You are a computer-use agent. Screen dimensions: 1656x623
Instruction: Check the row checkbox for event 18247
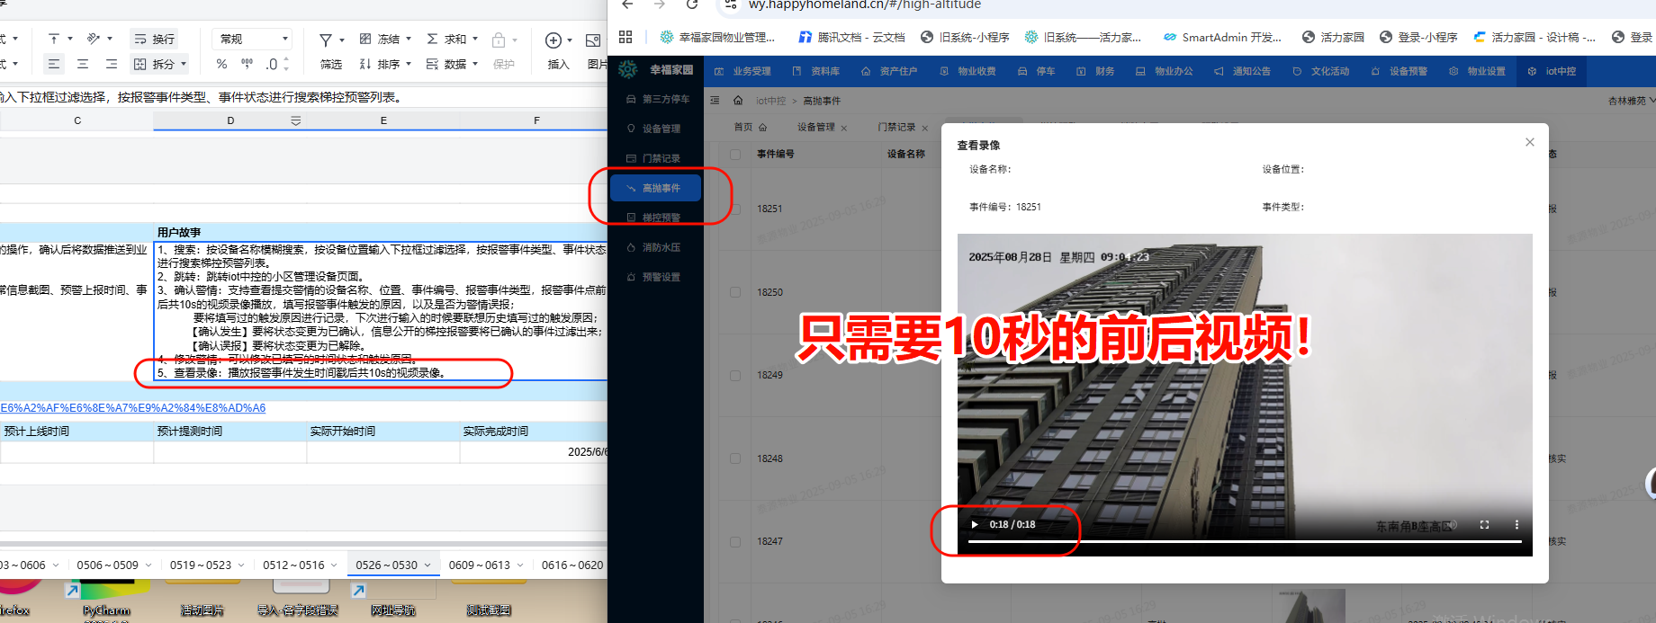[x=735, y=541]
